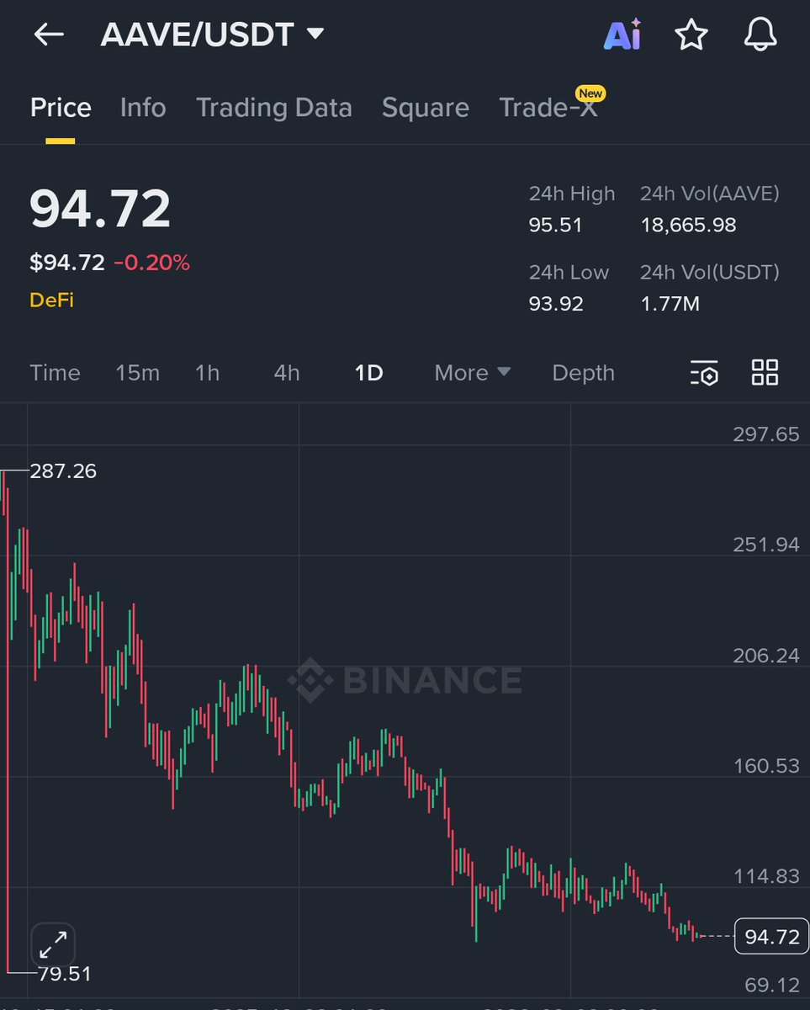Go back with the left arrow icon
The height and width of the screenshot is (1010, 810).
[x=49, y=35]
